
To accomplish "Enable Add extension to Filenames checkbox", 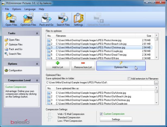I will pos(129,79).
